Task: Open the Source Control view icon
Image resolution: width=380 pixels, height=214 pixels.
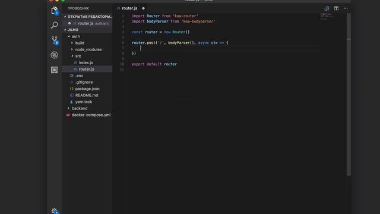Action: [54, 40]
